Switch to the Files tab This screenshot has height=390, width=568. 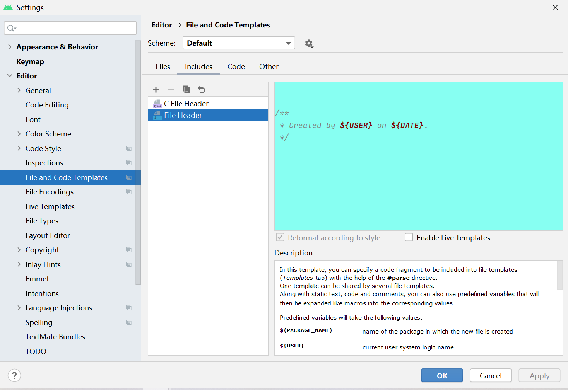click(163, 66)
